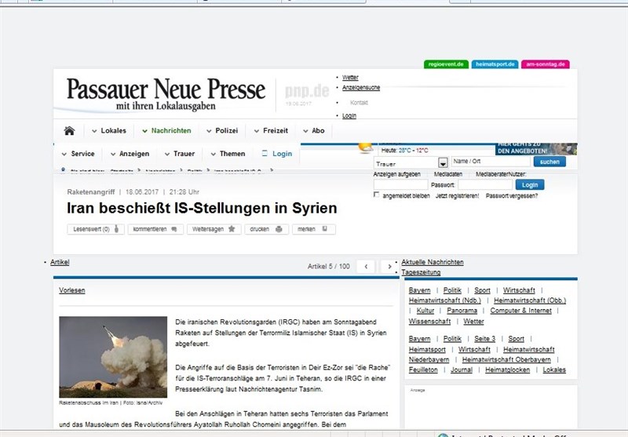Image resolution: width=628 pixels, height=437 pixels.
Task: Go to next article arrow
Action: click(x=389, y=267)
